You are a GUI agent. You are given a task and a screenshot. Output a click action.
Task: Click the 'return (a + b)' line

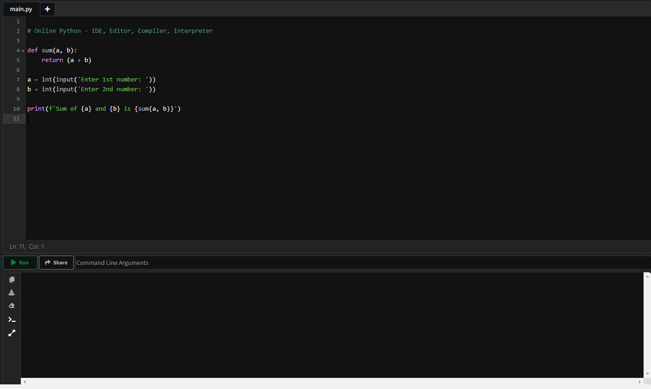(x=66, y=60)
